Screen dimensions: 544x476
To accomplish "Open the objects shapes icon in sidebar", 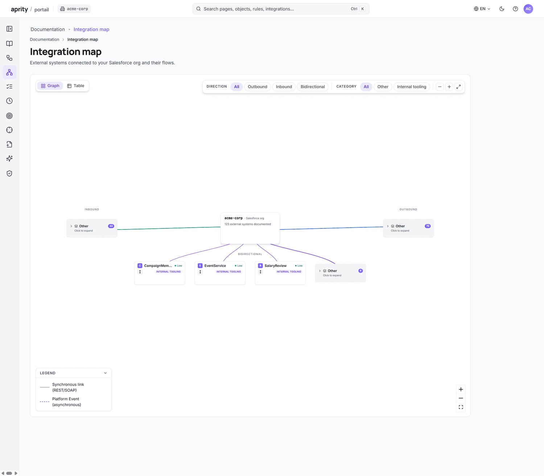I will click(x=9, y=58).
